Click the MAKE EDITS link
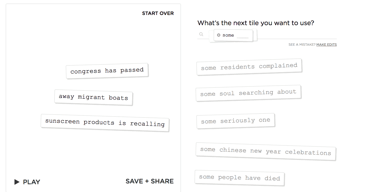The height and width of the screenshot is (192, 366). click(326, 45)
